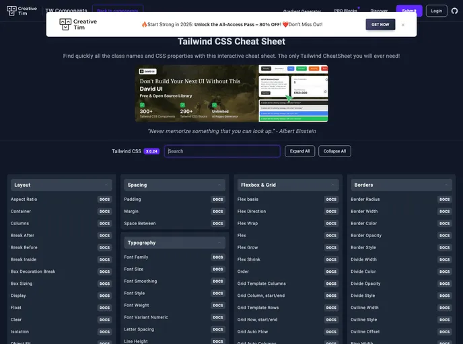This screenshot has width=463, height=344.
Task: Collapse the Borders section
Action: coord(401,185)
